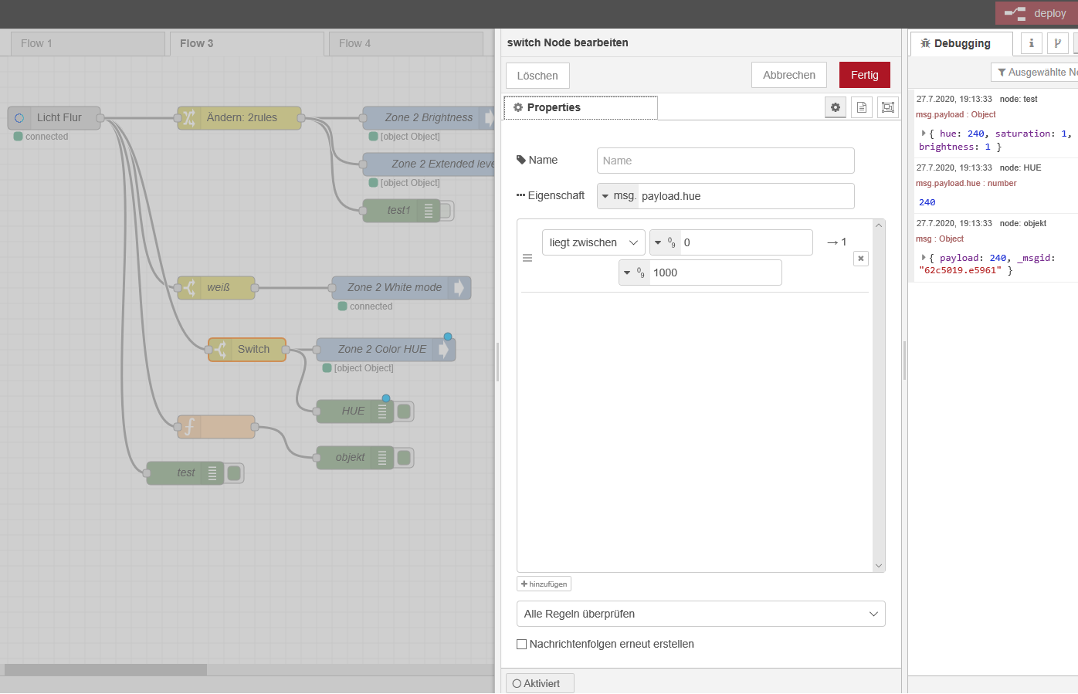Open the 'liegt zwischen' rule type dropdown
This screenshot has height=694, width=1078.
point(594,242)
